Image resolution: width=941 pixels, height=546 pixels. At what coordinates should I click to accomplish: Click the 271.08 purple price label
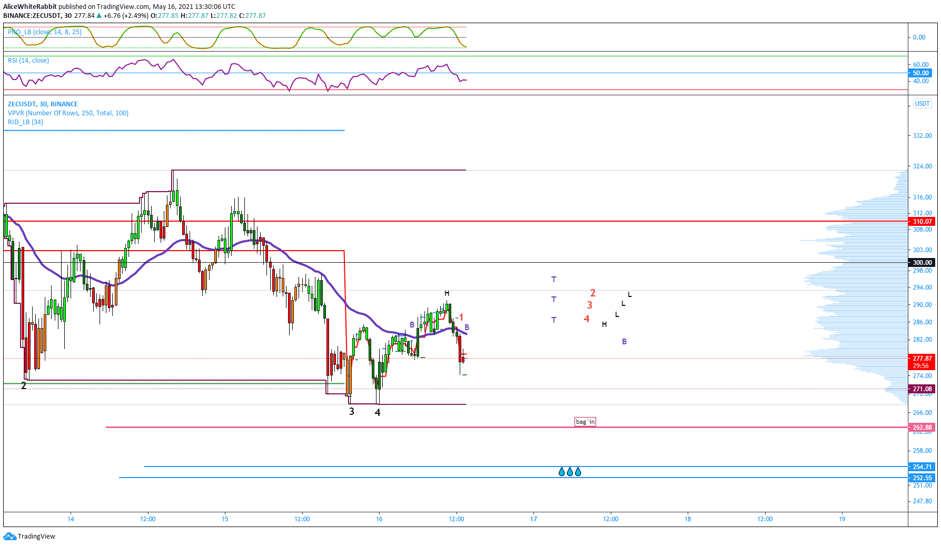tap(922, 389)
